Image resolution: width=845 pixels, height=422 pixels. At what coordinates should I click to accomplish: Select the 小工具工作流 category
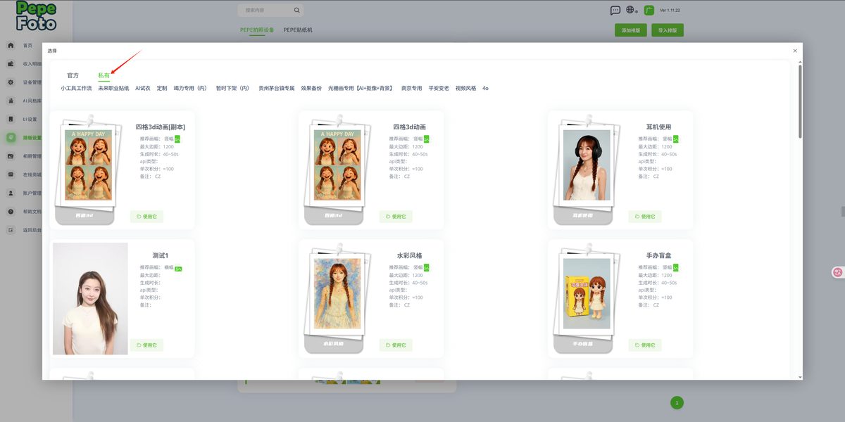[76, 89]
